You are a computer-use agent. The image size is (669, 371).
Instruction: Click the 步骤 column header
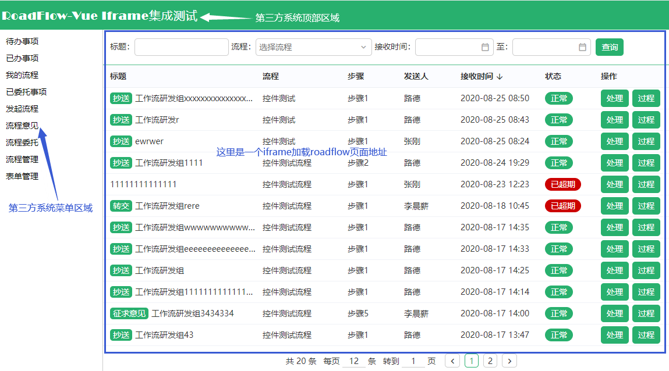[x=355, y=77]
